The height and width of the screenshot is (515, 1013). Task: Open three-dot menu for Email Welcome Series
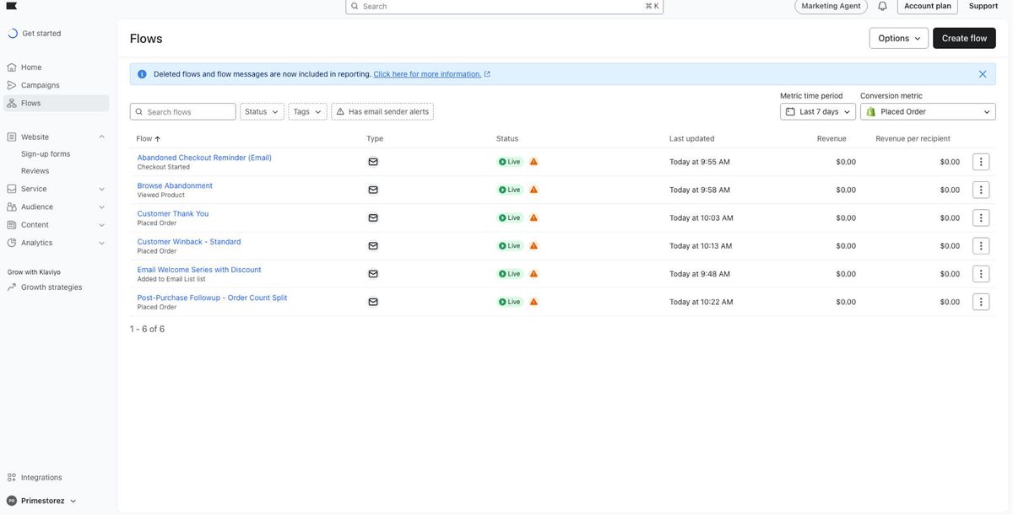(x=981, y=274)
